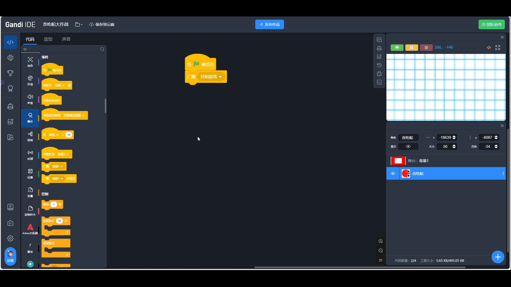
Task: Click the Gandi IDE logo
Action: [20, 24]
